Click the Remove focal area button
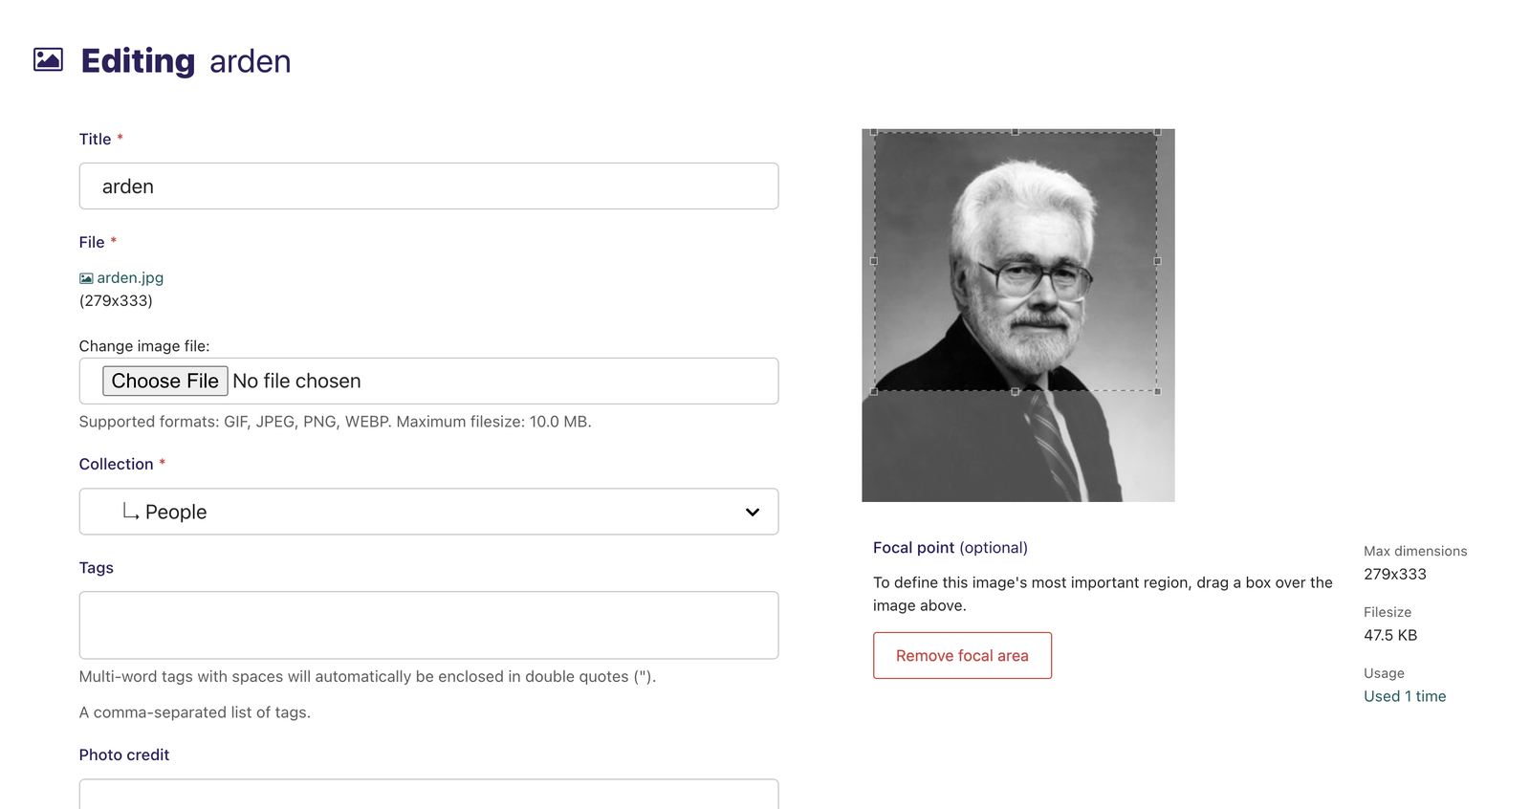 point(962,656)
